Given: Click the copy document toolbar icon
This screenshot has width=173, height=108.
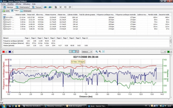Looking at the screenshot, I should click(56, 7).
